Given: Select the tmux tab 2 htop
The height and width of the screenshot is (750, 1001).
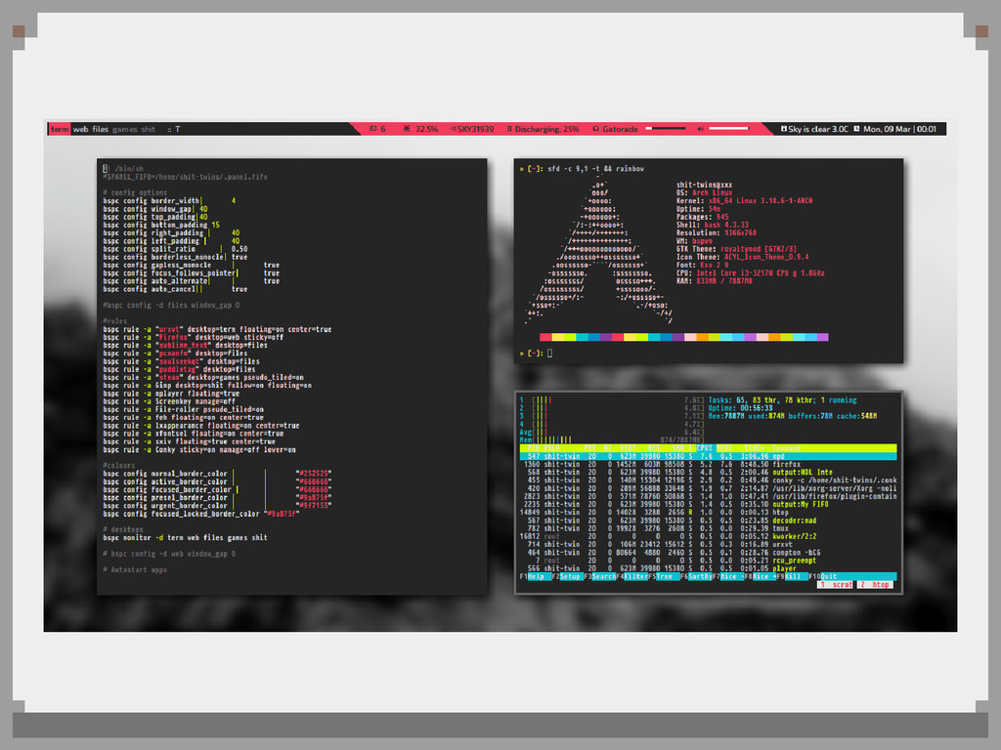Looking at the screenshot, I should pyautogui.click(x=875, y=585).
